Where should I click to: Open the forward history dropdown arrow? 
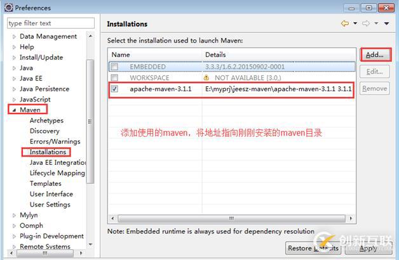[x=376, y=23]
